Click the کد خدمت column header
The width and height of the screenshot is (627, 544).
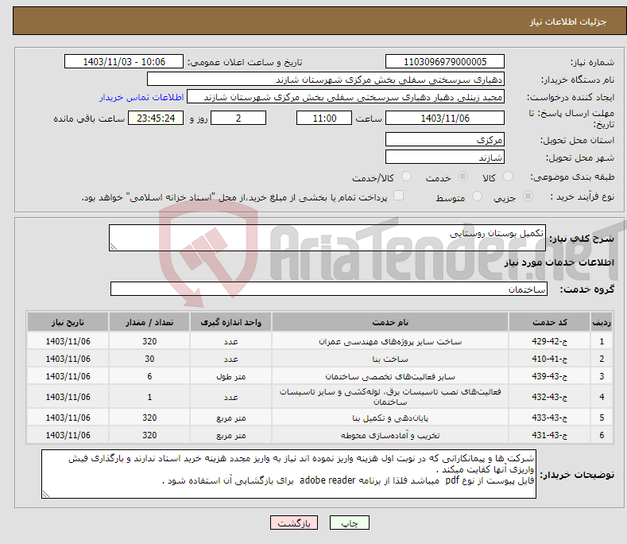coord(549,322)
